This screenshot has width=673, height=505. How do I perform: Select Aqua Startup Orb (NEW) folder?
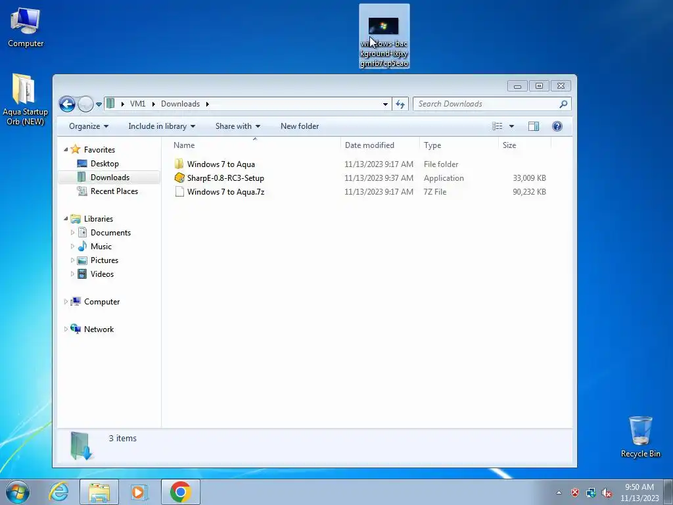click(x=25, y=100)
